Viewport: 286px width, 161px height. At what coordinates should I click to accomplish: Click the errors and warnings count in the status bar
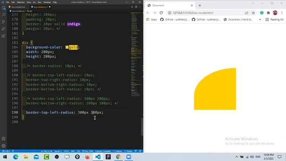coord(6,151)
